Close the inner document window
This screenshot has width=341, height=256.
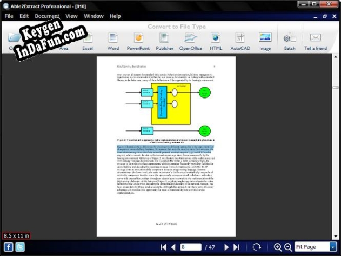point(335,16)
